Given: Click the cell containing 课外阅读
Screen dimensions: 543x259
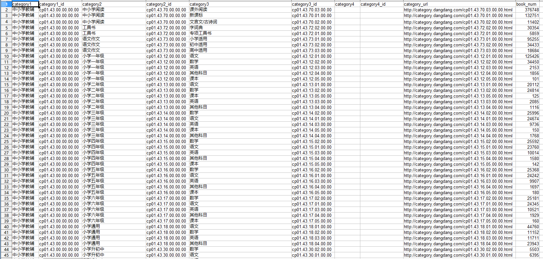Looking at the screenshot, I should pos(240,10).
